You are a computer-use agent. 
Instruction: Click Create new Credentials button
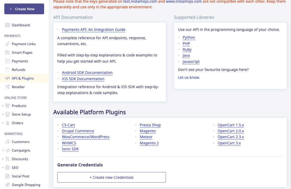111,177
